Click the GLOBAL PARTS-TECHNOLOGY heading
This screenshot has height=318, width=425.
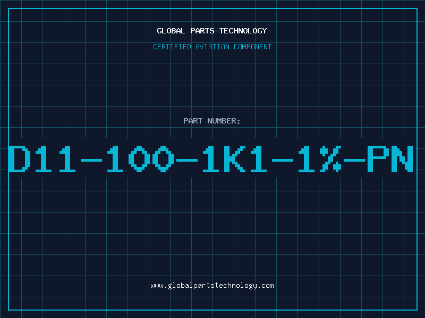tap(212, 31)
